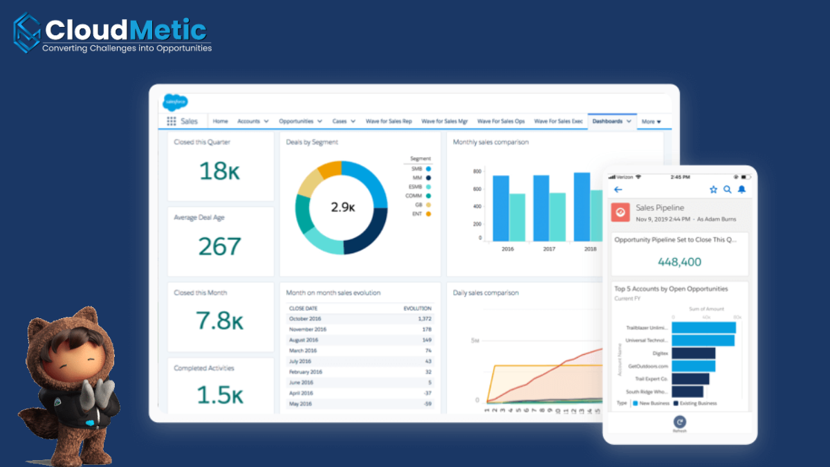Select the April 2016 table row
Viewport: 830px width, 467px height.
[x=360, y=393]
